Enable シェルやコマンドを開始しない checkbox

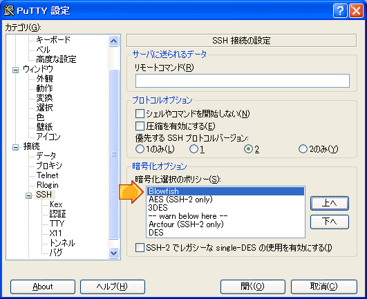point(140,114)
